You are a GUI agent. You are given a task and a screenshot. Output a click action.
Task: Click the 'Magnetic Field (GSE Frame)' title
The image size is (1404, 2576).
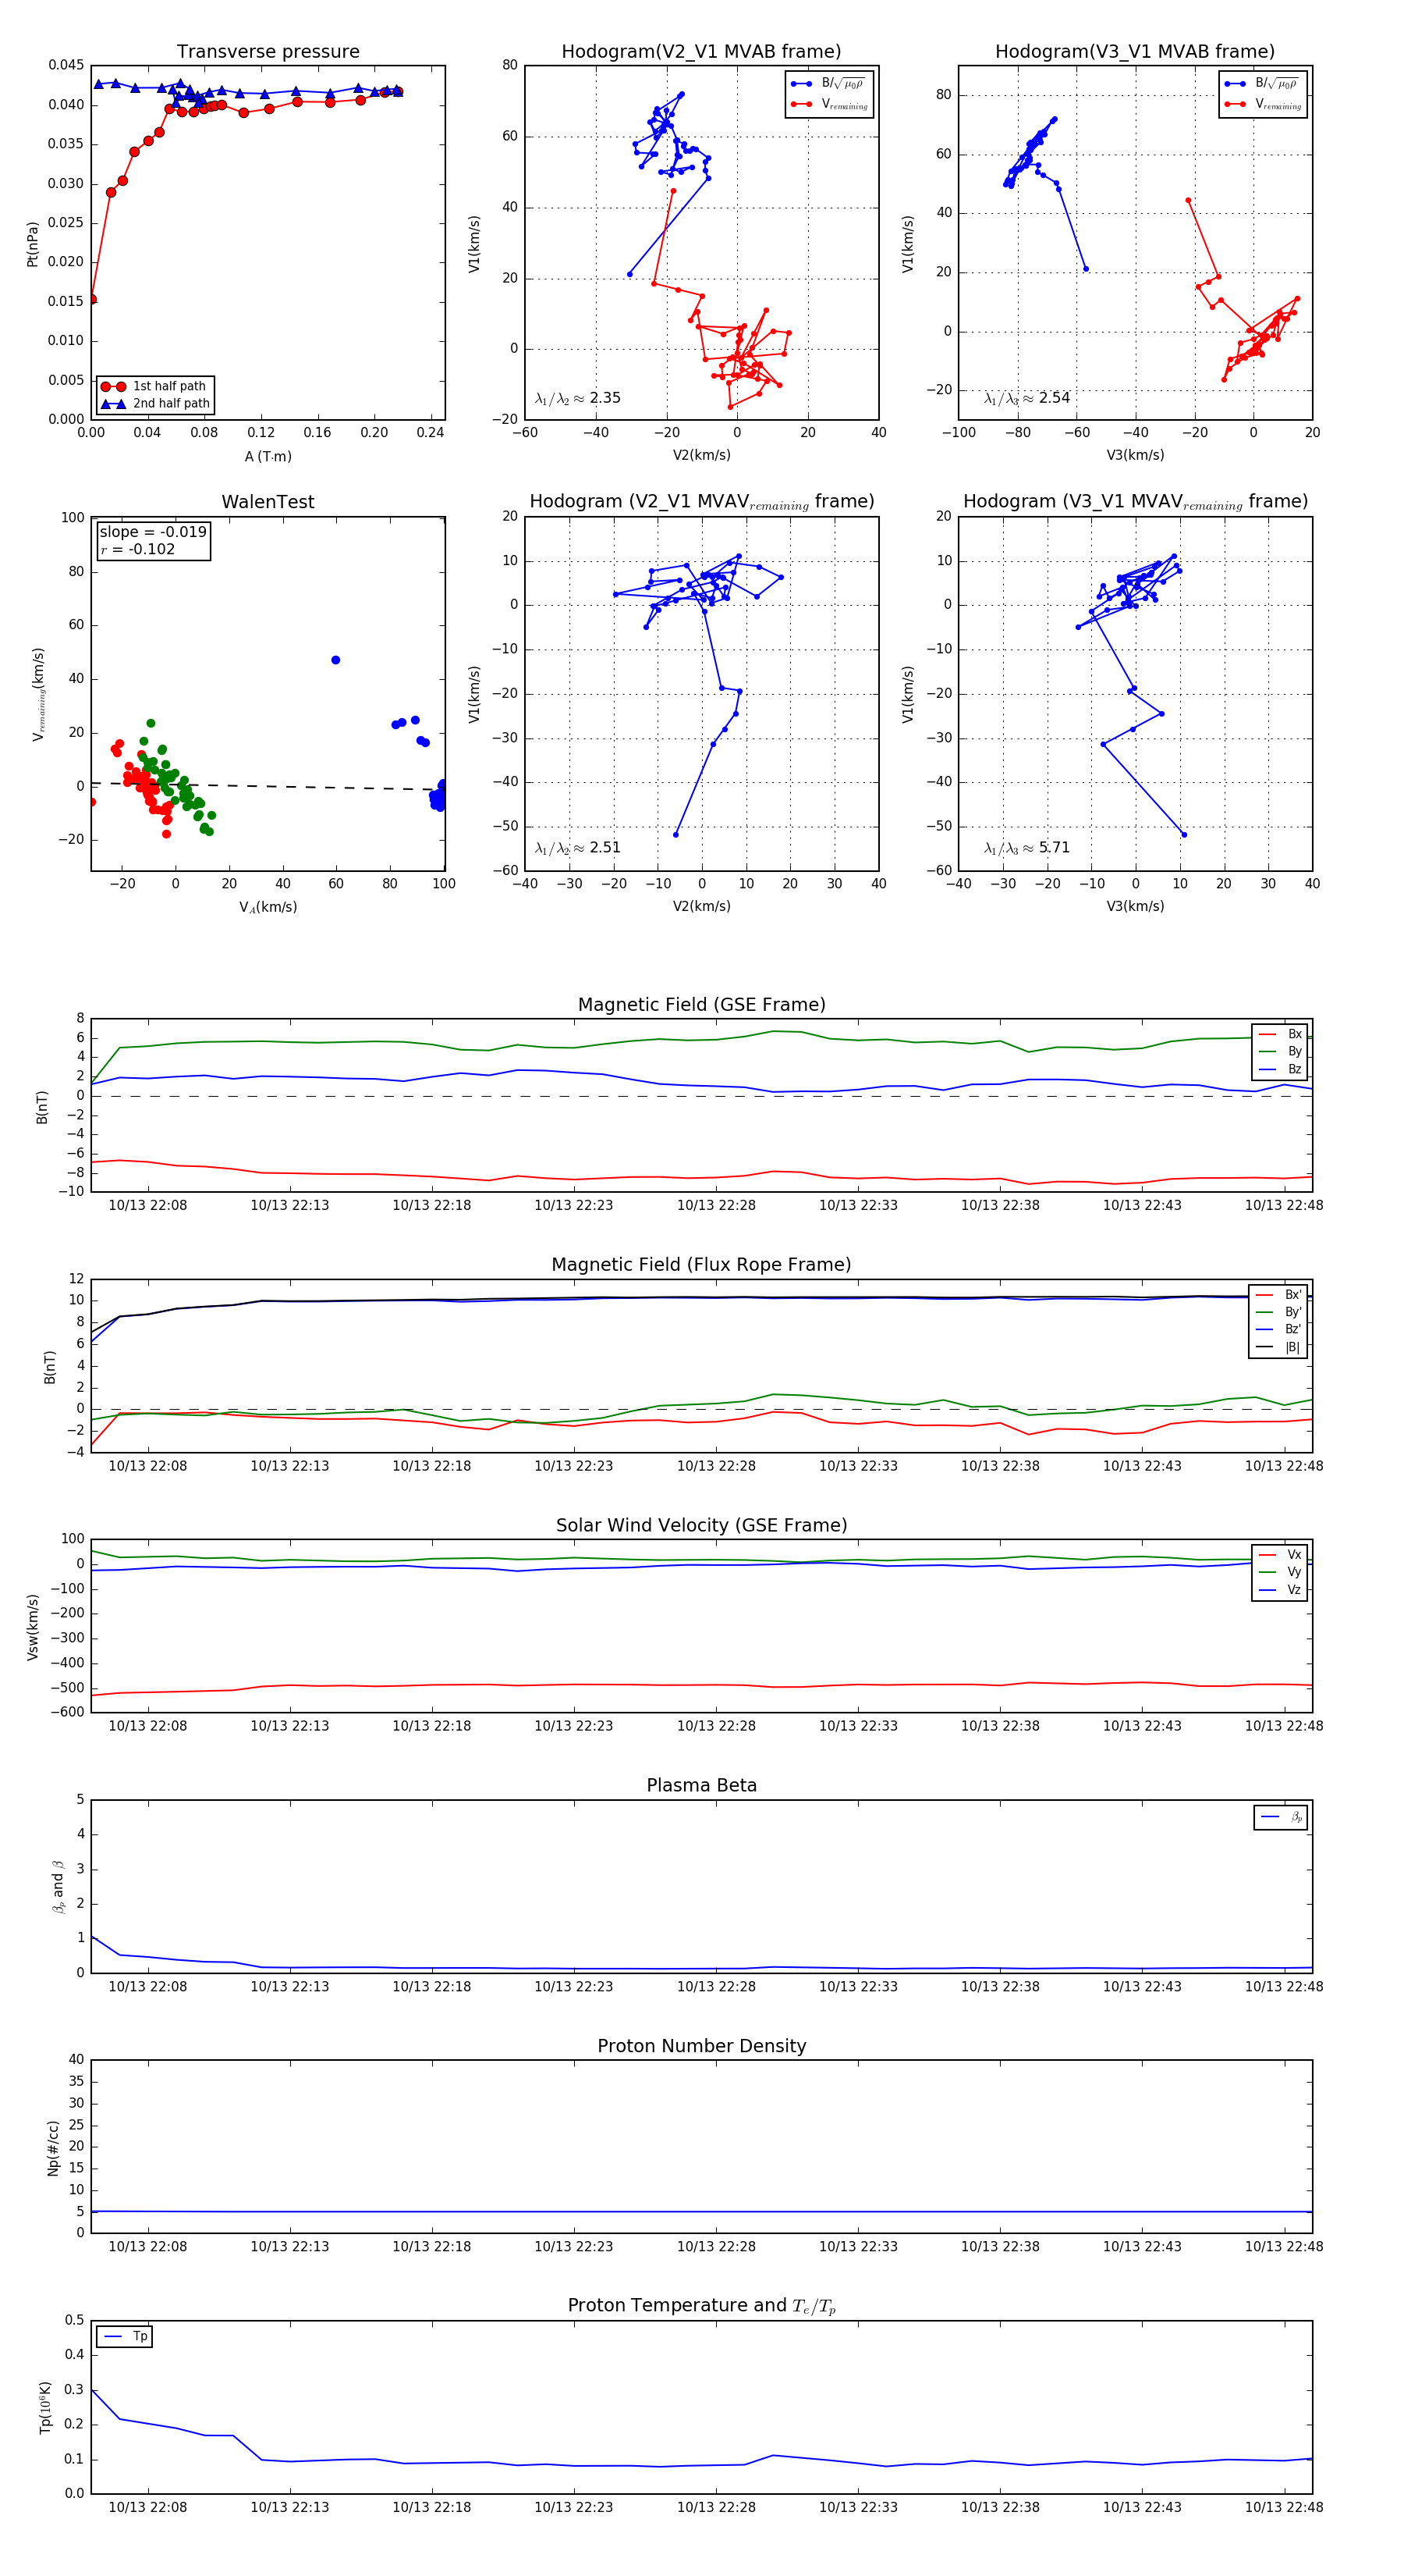click(701, 1005)
